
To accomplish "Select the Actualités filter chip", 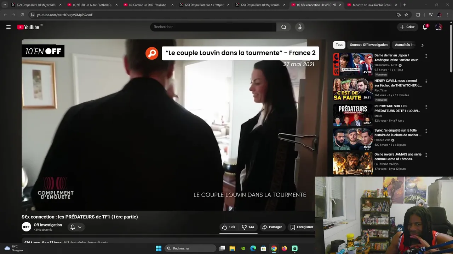I will click(x=405, y=45).
